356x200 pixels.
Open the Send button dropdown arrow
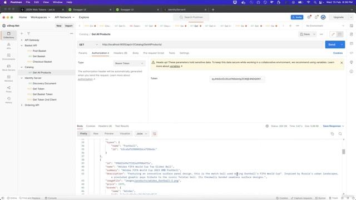342,44
